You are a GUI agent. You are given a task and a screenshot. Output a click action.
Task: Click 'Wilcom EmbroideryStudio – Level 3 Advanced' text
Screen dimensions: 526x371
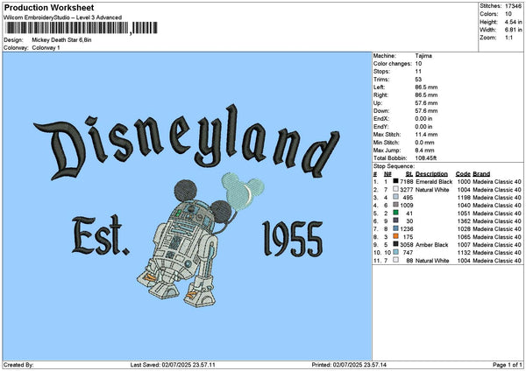tap(63, 17)
